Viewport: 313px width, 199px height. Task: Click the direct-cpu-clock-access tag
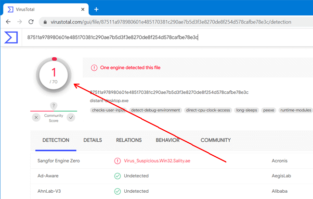click(x=208, y=110)
